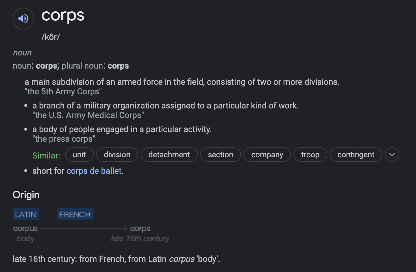The width and height of the screenshot is (416, 272).
Task: Expand the similar words list chevron
Action: pos(392,155)
